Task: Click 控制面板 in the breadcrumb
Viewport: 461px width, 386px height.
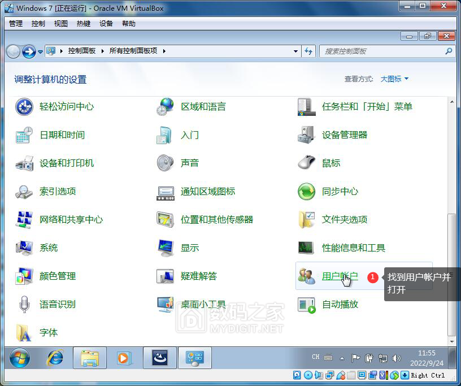Action: pos(82,51)
